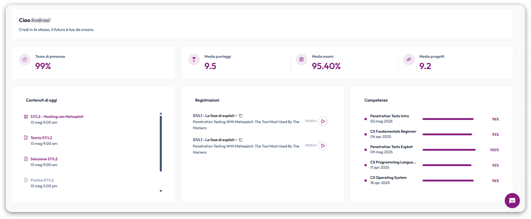Copy the first S7/L1 recording title
Screen dimensions: 531x219
[x=241, y=116]
